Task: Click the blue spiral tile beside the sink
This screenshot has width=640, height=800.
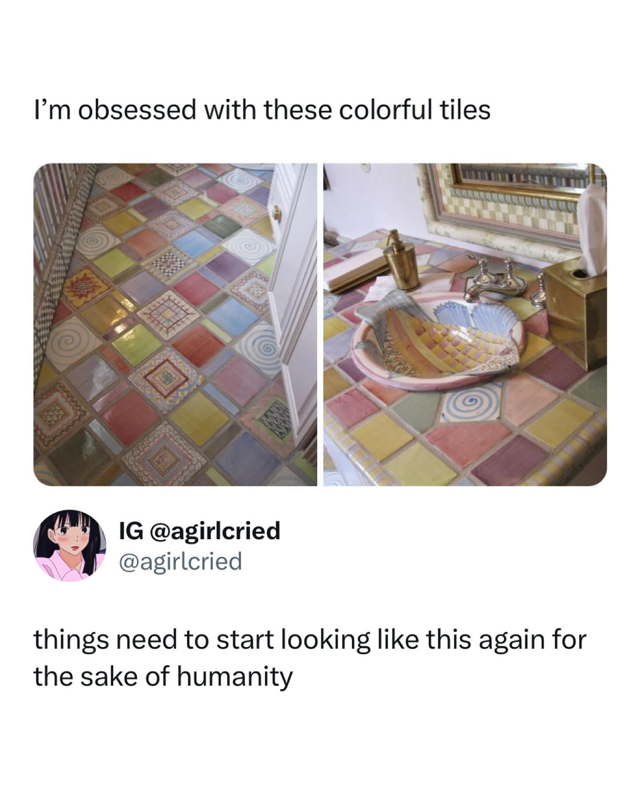Action: pos(464,402)
